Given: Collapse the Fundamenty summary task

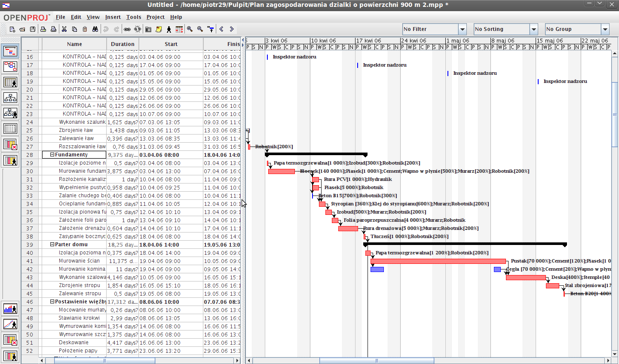Looking at the screenshot, I should (x=52, y=155).
